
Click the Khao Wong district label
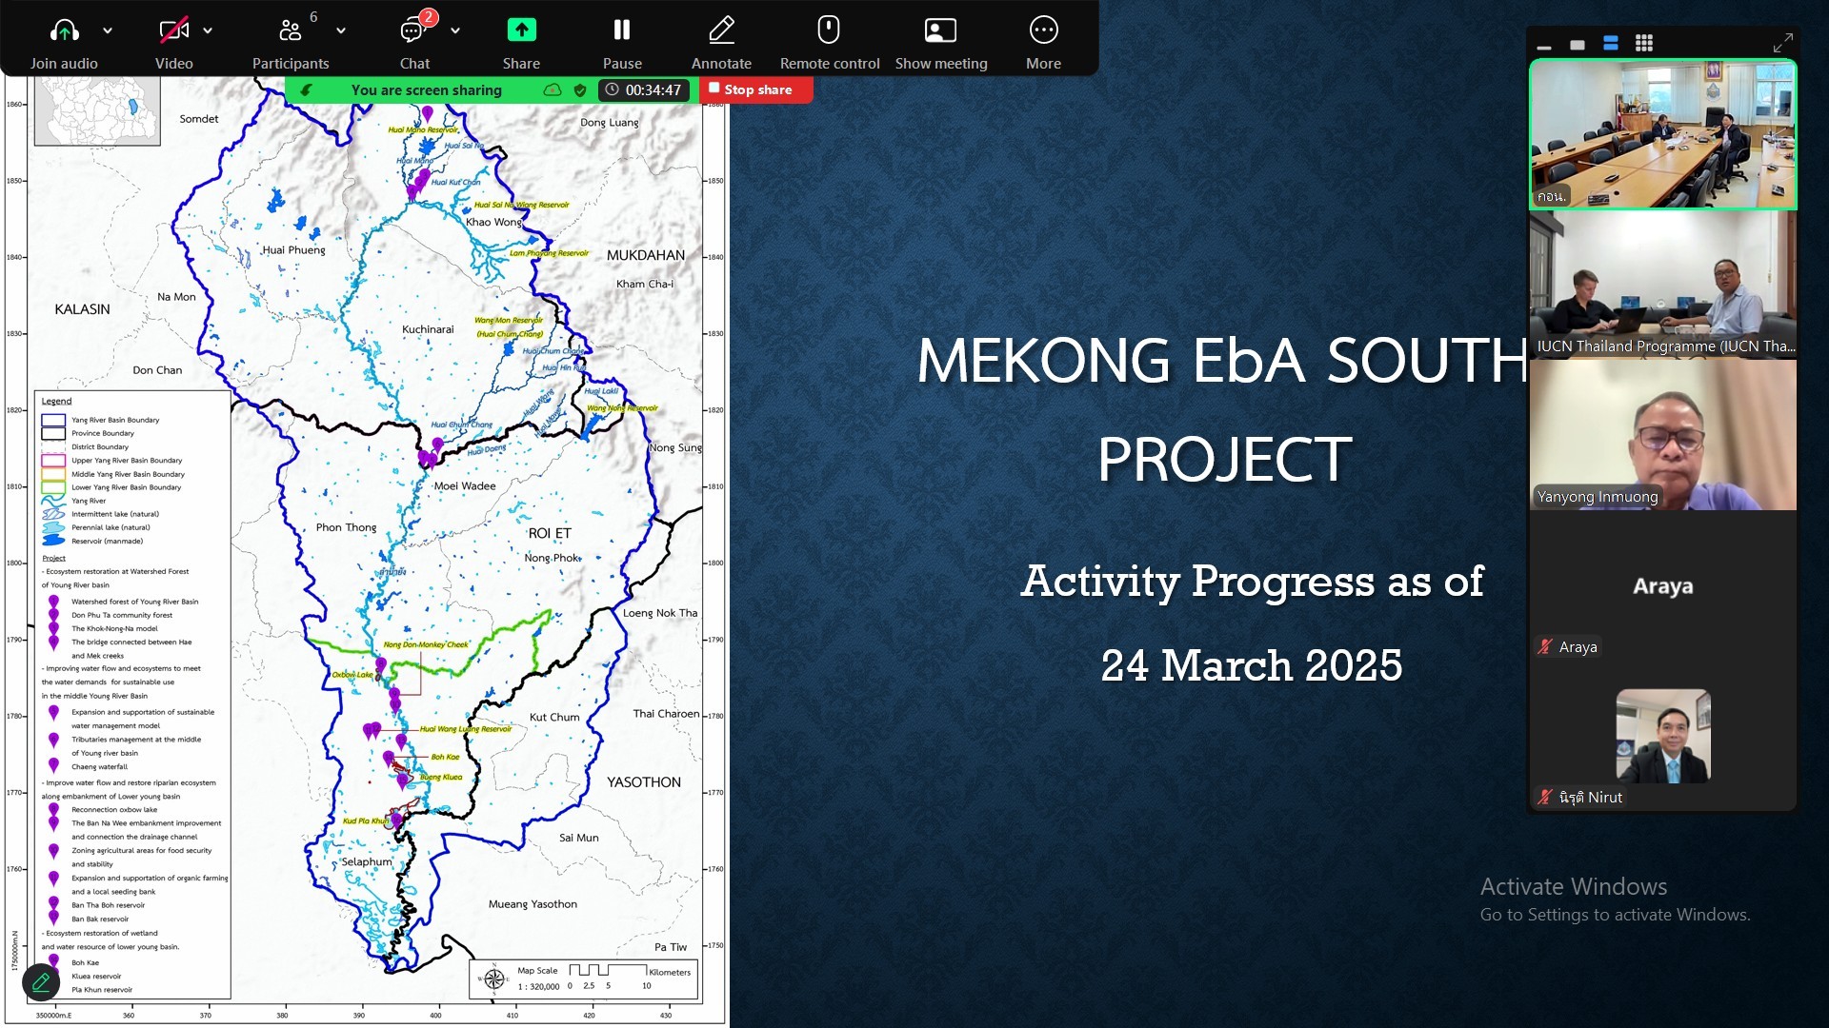pos(493,222)
